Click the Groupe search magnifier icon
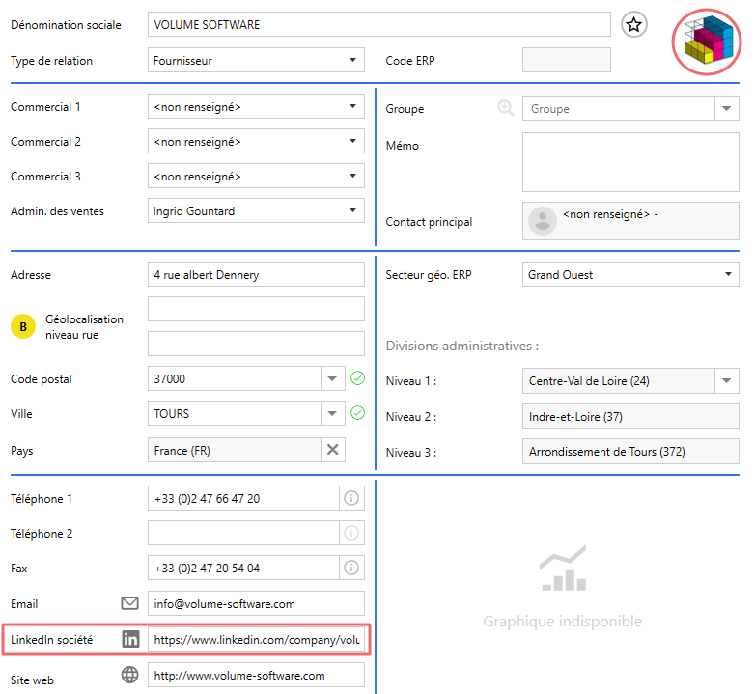This screenshot has width=755, height=694. [506, 108]
